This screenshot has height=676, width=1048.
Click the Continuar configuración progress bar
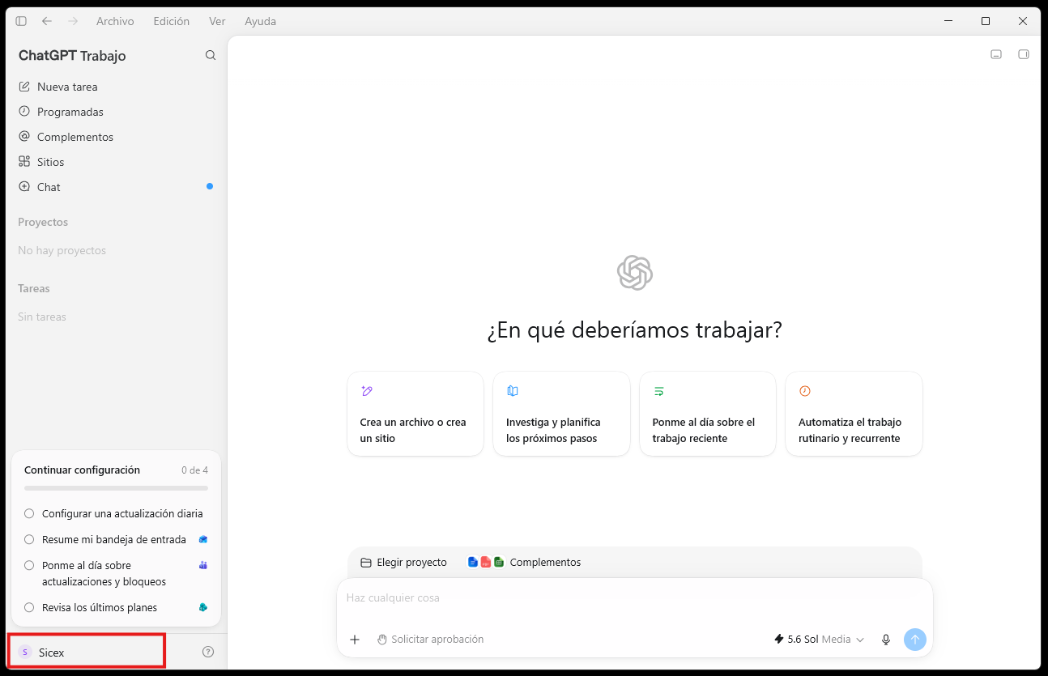click(116, 488)
